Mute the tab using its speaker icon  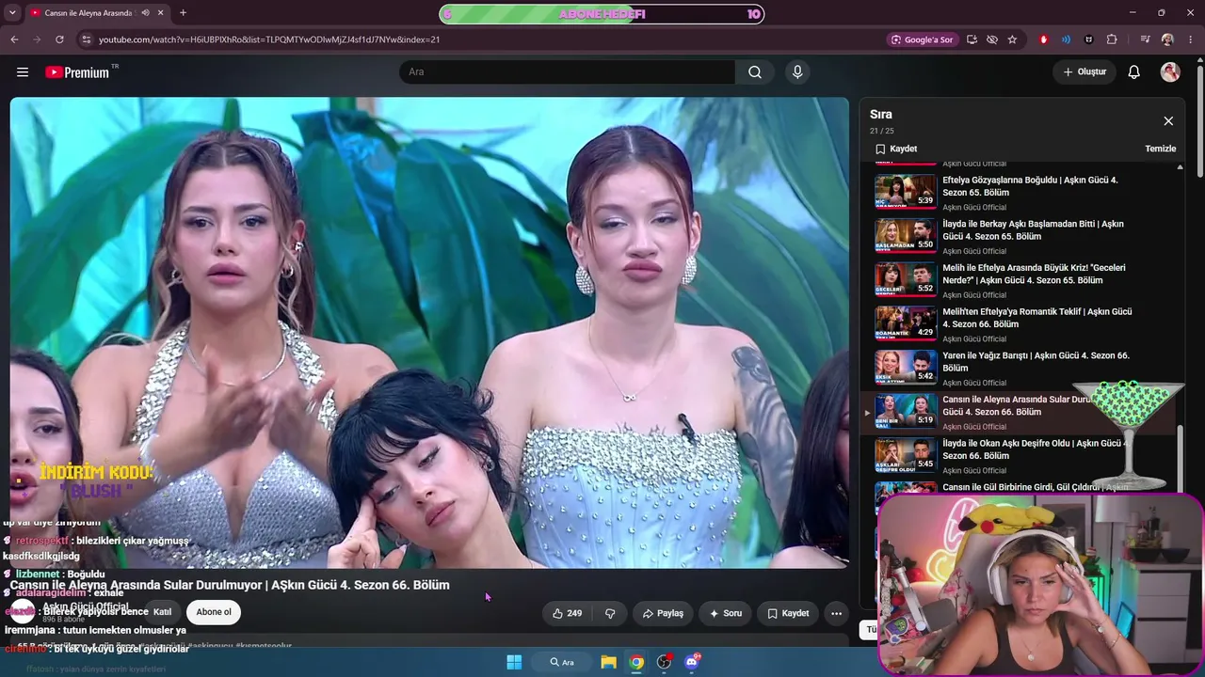click(x=146, y=13)
